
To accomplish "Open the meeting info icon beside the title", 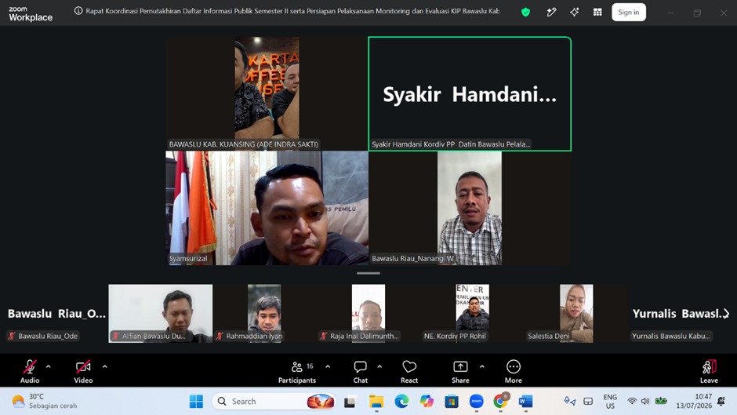I will tap(78, 11).
